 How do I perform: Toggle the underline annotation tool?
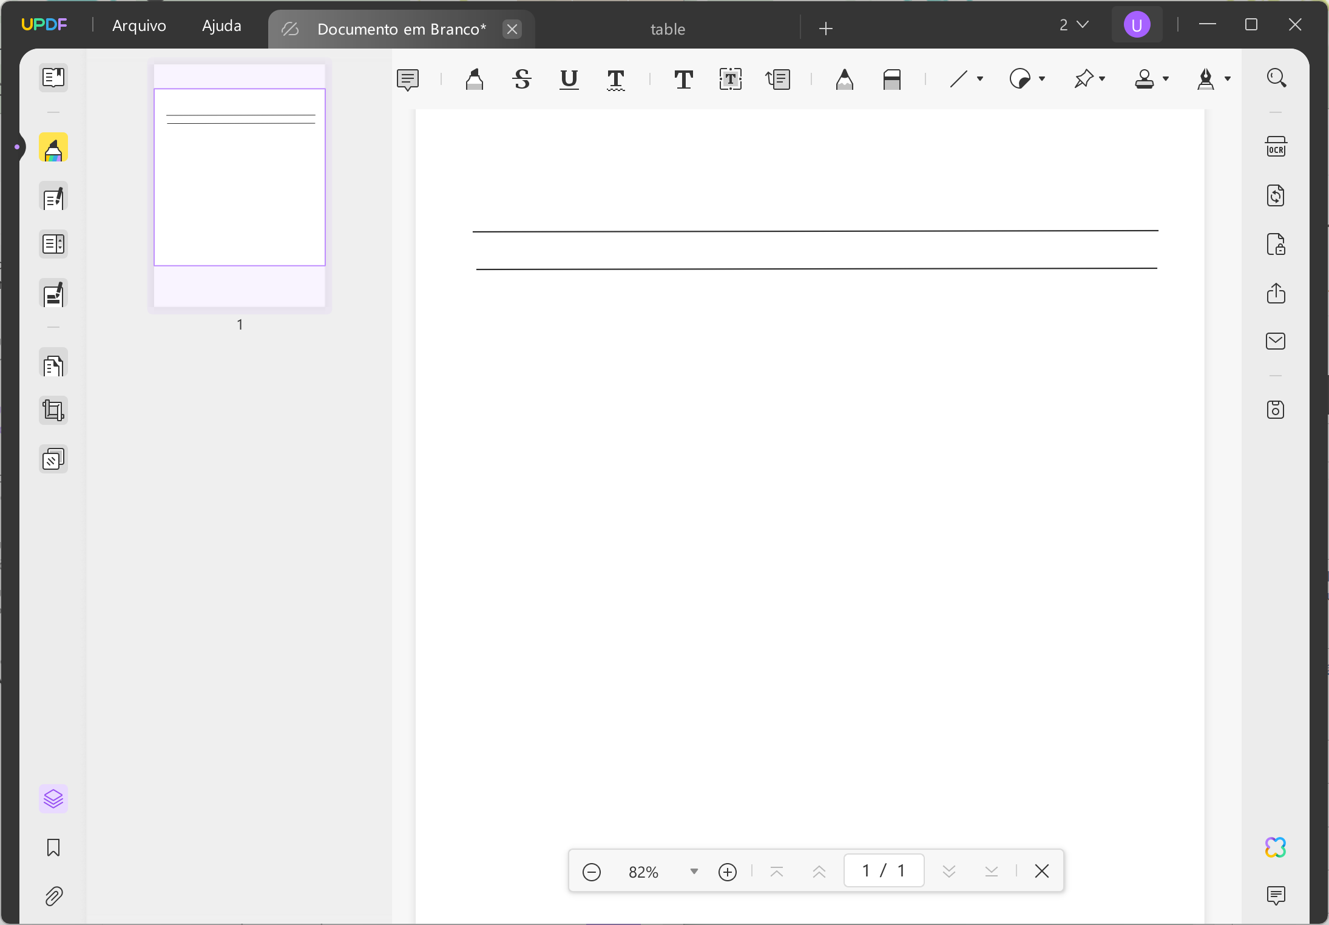568,80
